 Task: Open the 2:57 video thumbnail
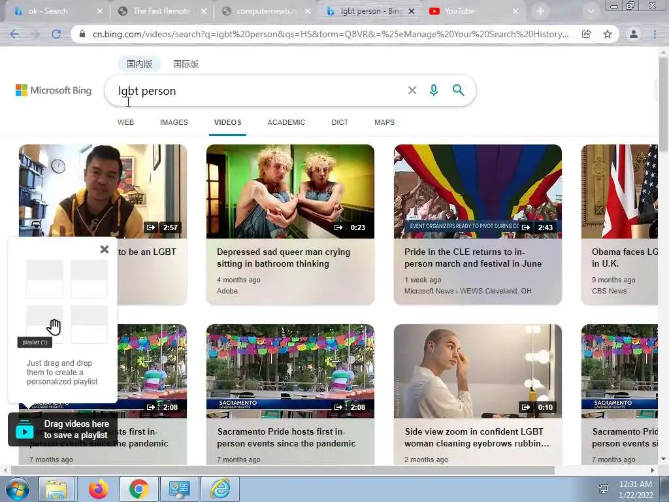[103, 192]
